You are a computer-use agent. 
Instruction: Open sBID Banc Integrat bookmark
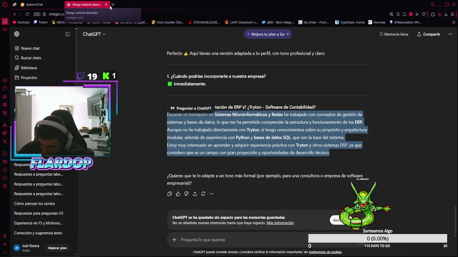point(277,22)
